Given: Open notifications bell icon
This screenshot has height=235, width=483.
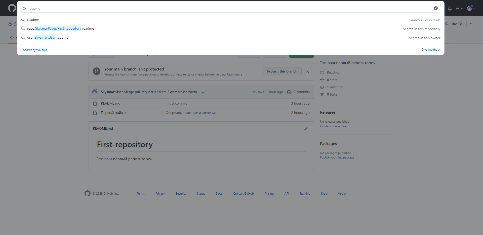Looking at the screenshot, I should tap(450, 8).
